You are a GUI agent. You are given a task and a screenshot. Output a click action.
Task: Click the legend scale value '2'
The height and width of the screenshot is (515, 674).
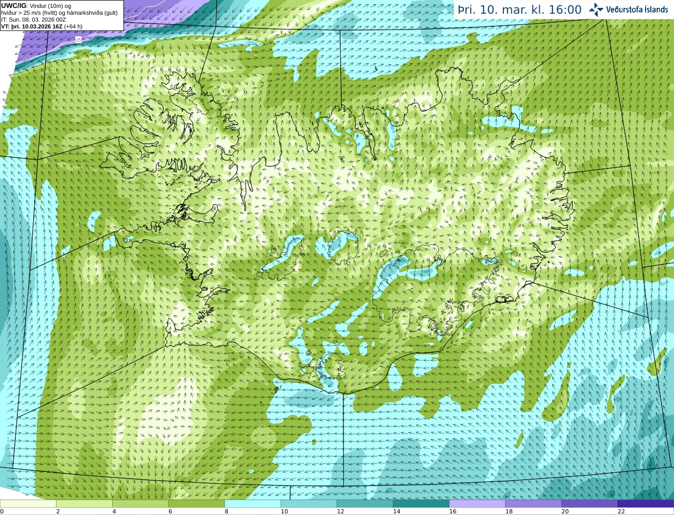[57, 511]
